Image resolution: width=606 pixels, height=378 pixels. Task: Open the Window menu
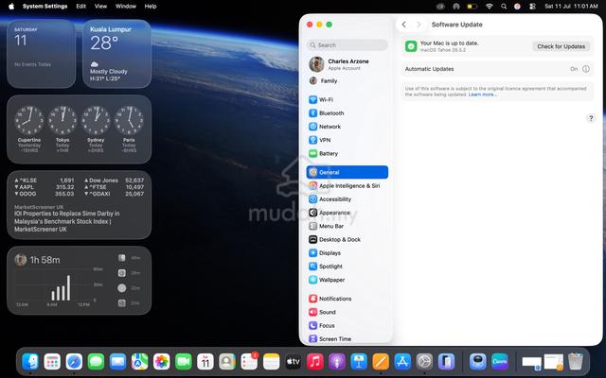point(126,7)
